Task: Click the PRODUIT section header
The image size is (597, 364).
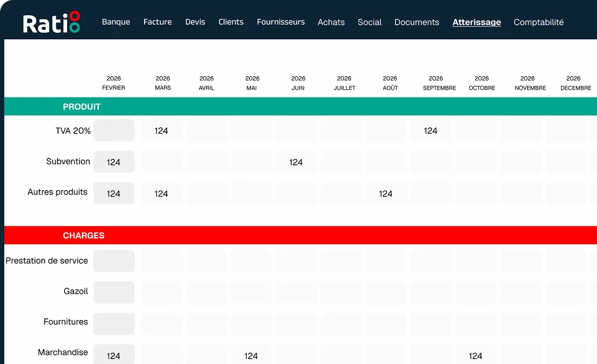Action: (x=300, y=106)
